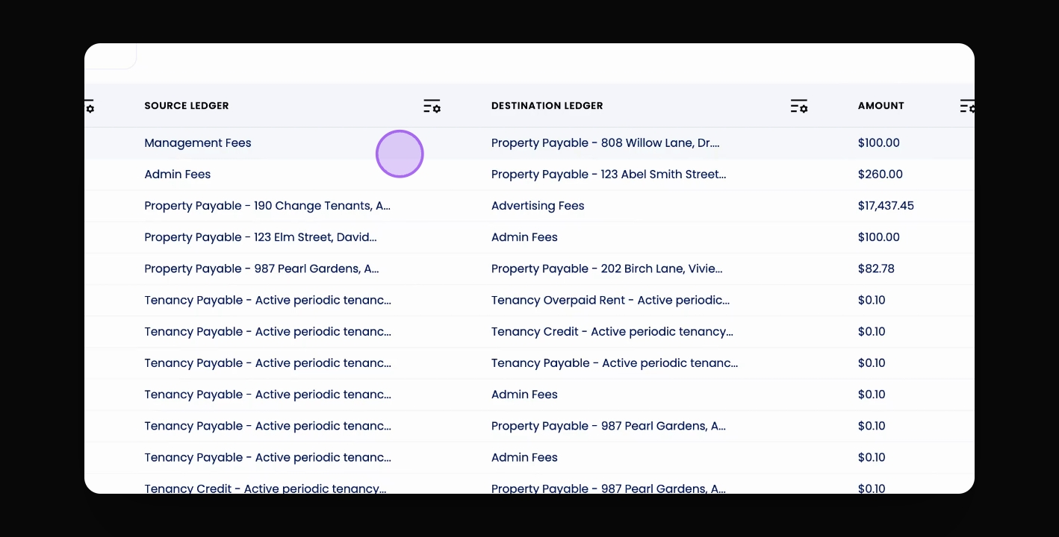Click the $17,437.45 amount cell
Screen dimensions: 1059x537
coord(886,206)
